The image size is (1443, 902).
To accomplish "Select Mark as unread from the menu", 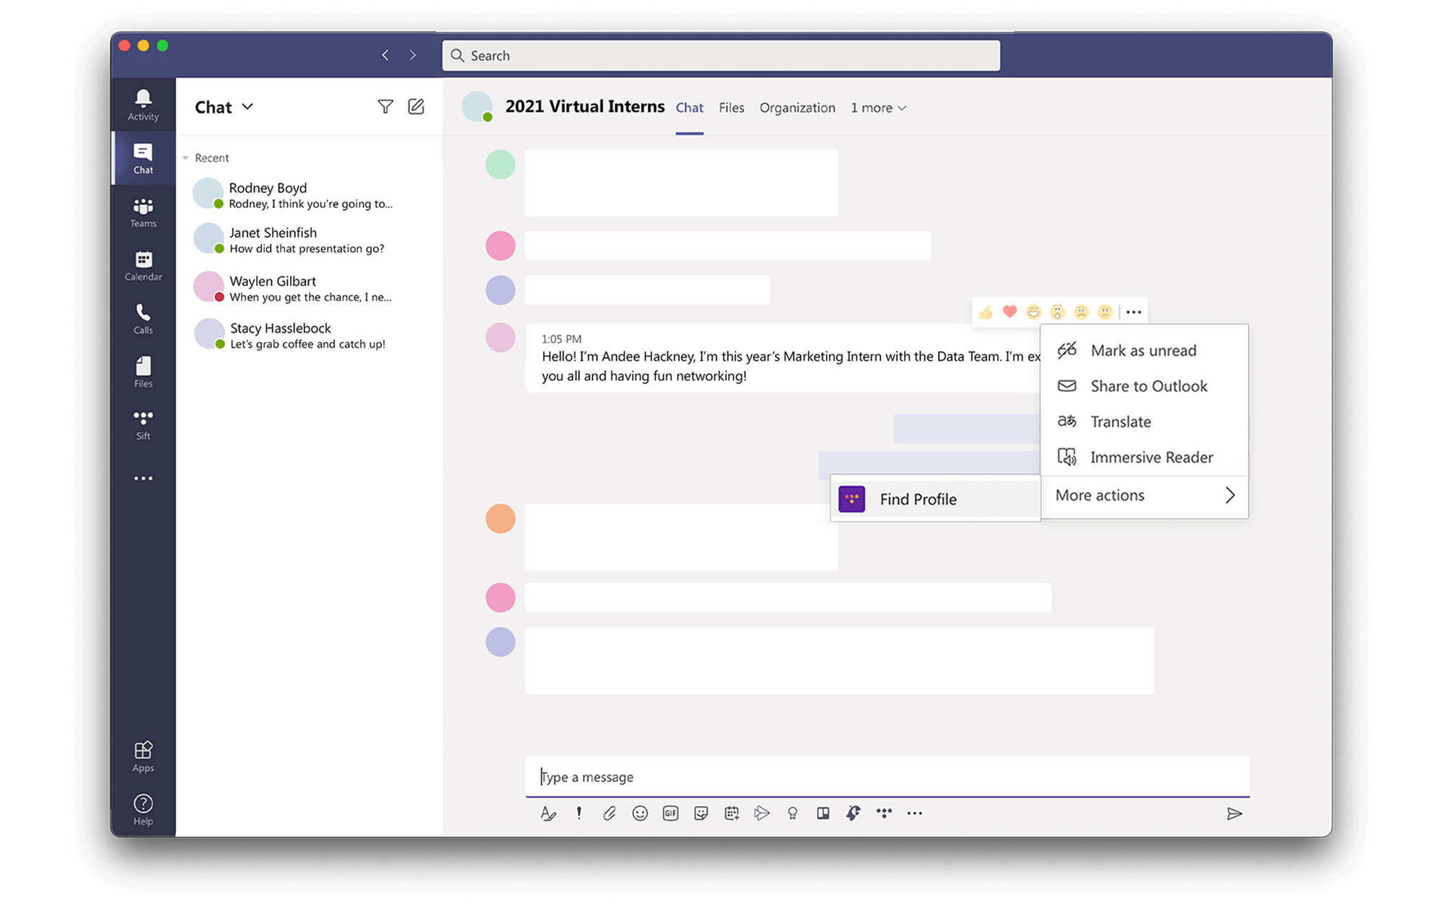I will (1144, 350).
